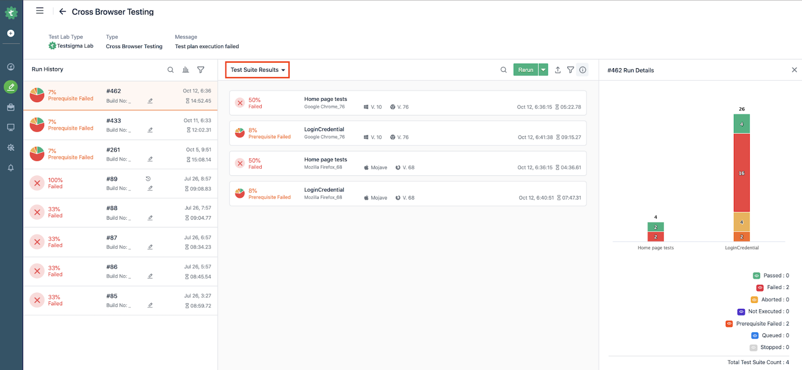This screenshot has width=802, height=370.
Task: Select run #87 in Run History
Action: pyautogui.click(x=120, y=242)
